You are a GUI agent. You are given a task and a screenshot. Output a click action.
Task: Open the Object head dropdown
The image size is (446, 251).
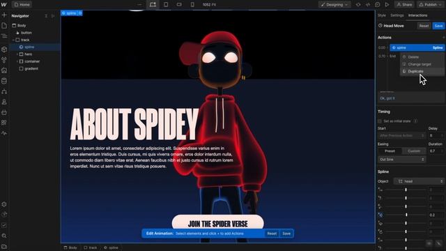[x=420, y=181]
